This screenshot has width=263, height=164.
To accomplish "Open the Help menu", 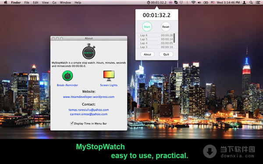I will 78,3.
